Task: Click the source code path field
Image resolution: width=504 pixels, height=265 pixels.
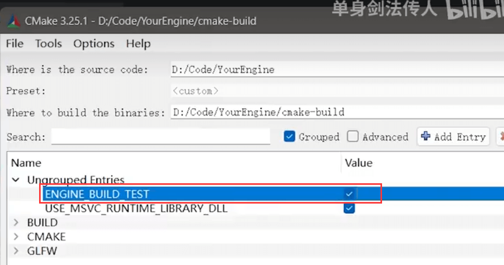Action: click(337, 70)
